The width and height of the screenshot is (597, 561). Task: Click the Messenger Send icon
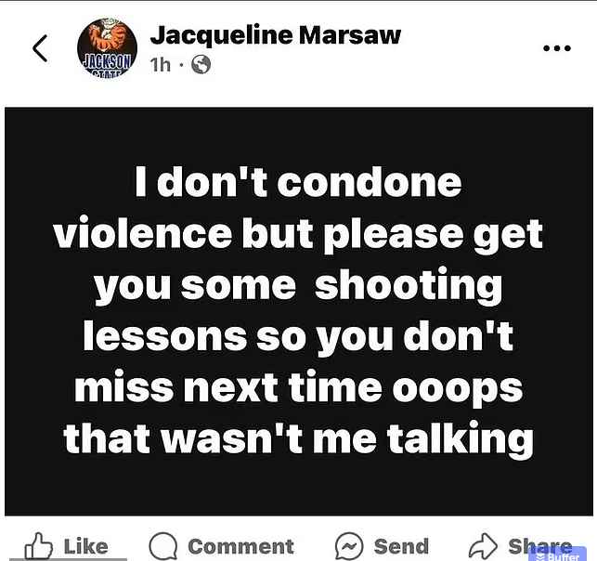[349, 546]
